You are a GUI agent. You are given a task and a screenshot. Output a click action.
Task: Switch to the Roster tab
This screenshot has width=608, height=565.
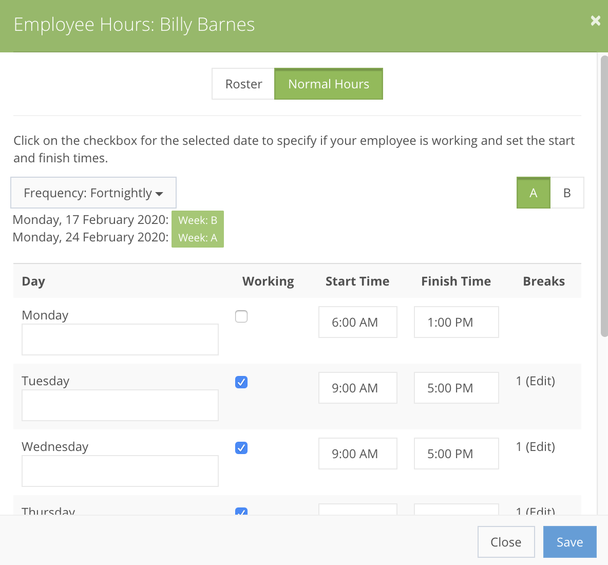(x=243, y=84)
